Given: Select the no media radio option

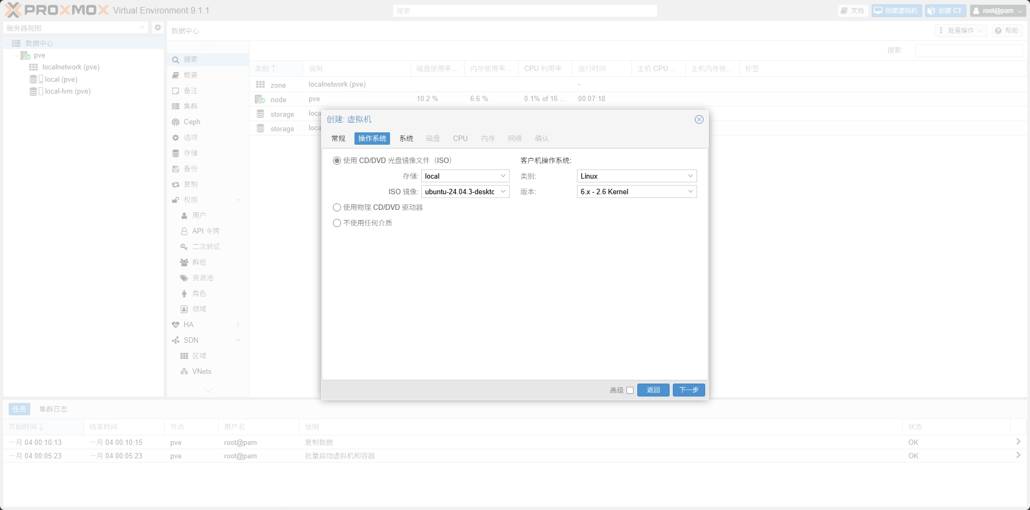Looking at the screenshot, I should (337, 223).
